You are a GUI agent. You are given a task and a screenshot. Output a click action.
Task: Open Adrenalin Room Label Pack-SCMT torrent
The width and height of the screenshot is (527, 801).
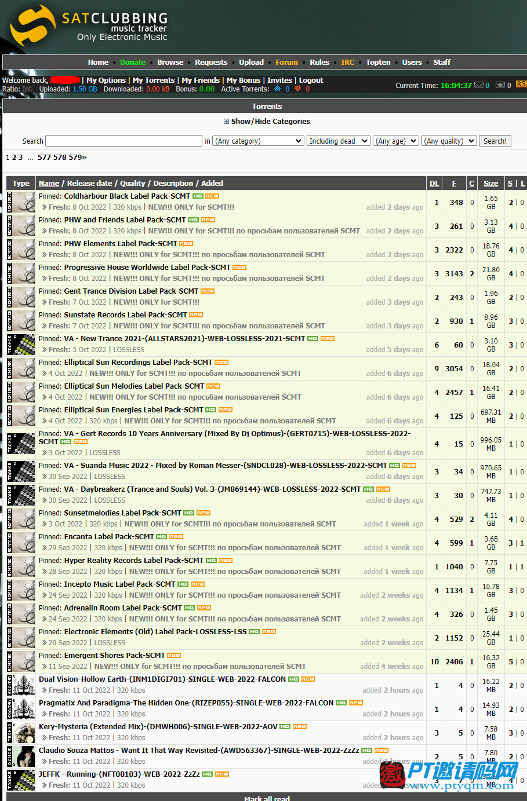click(x=123, y=608)
